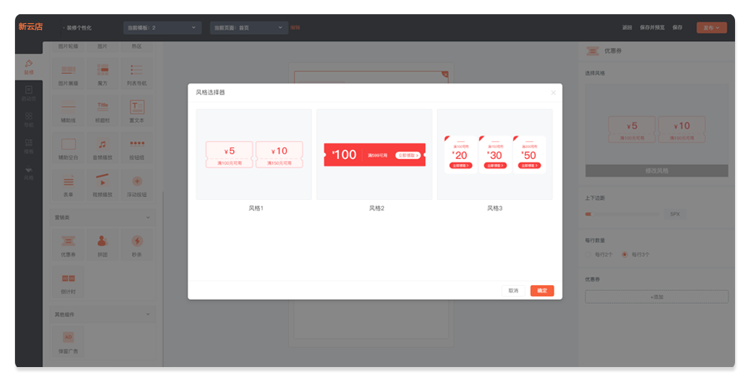Select the 每行3个 radio option
This screenshot has height=382, width=747.
(x=624, y=254)
